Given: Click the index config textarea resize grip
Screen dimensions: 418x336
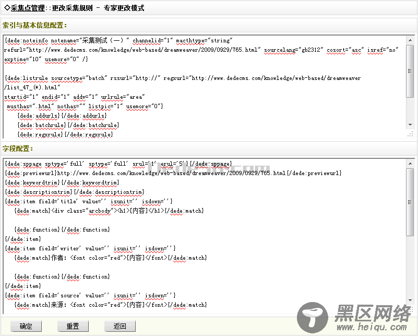Looking at the screenshot, I should tap(410, 134).
